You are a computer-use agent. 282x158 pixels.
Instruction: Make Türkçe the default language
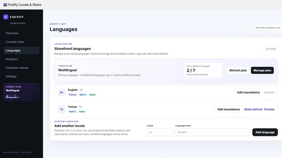pyautogui.click(x=253, y=109)
